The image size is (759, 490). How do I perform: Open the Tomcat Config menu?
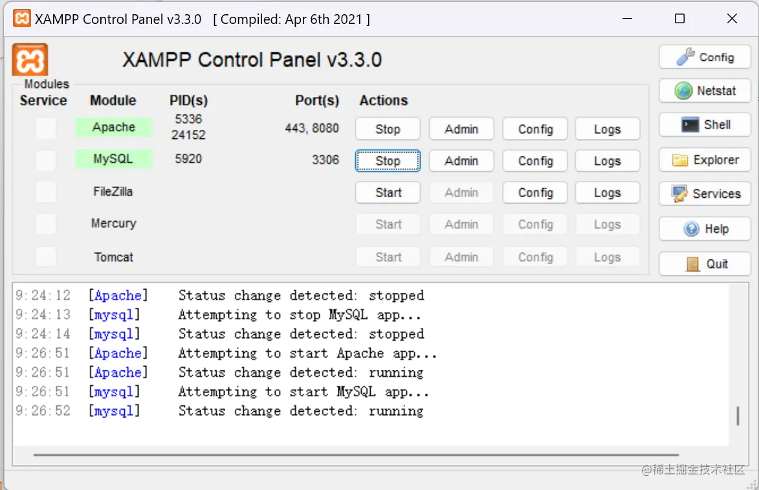pos(535,257)
